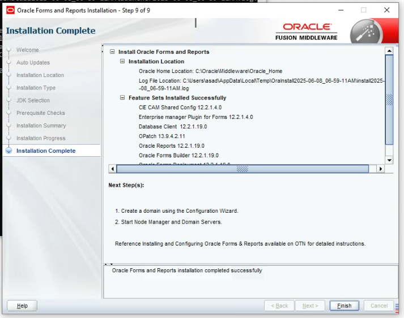This screenshot has height=318, width=404.
Task: Click the installation completed successfully message
Action: pyautogui.click(x=187, y=270)
